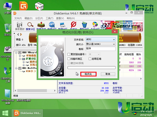Open the DiskGenius orange desktop shortcut
This screenshot has height=117, width=157.
pyautogui.click(x=24, y=6)
